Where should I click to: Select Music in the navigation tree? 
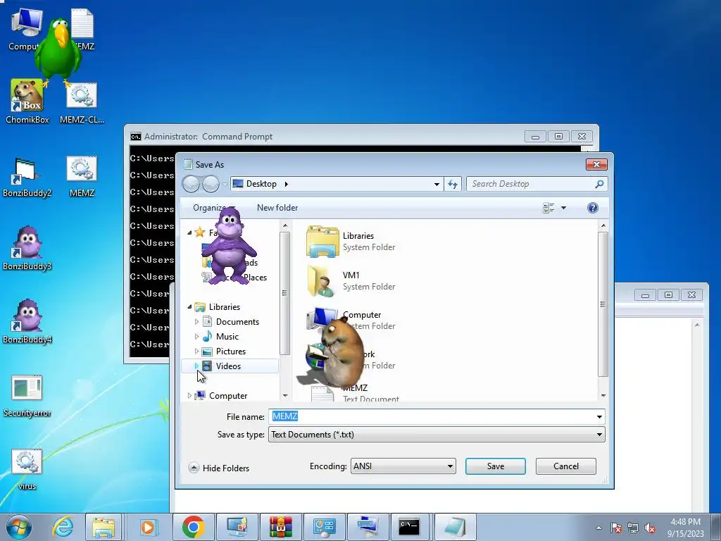pos(227,336)
